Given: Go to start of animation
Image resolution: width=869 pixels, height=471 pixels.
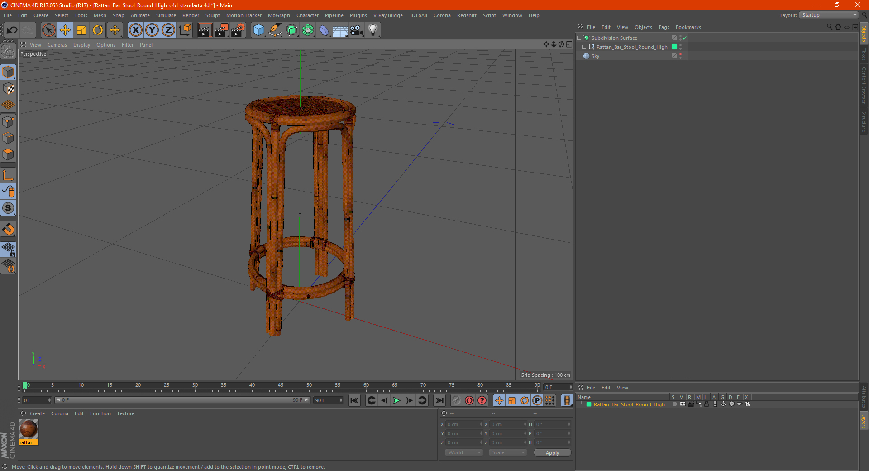Looking at the screenshot, I should (x=354, y=400).
